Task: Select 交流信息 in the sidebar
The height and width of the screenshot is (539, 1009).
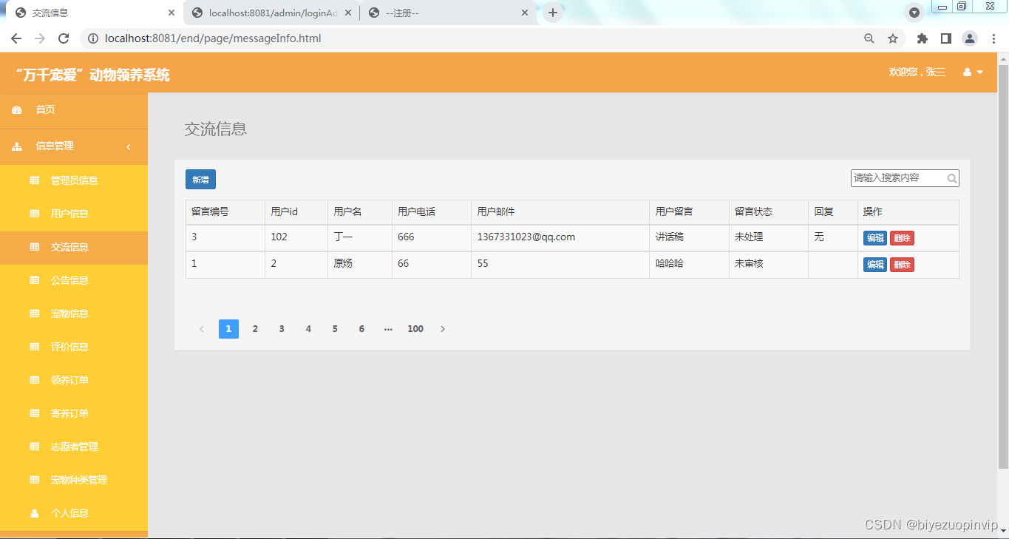Action: (x=74, y=247)
